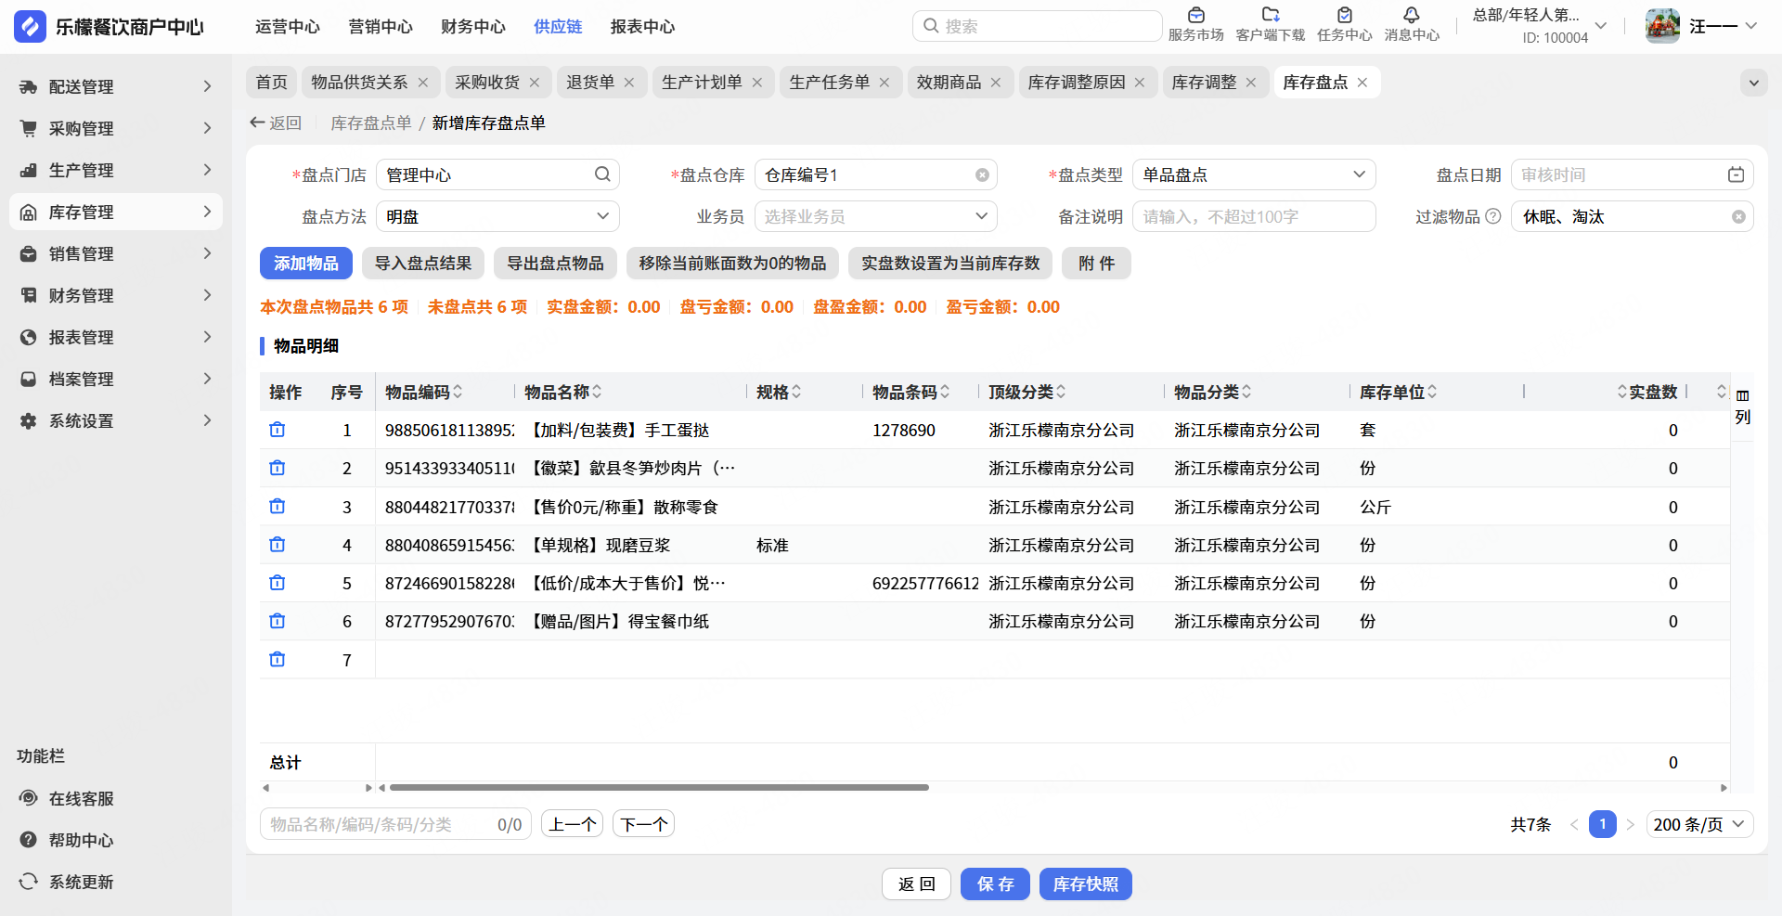Image resolution: width=1782 pixels, height=916 pixels.
Task: Open the 盘点日期 calendar picker
Action: pyautogui.click(x=1736, y=175)
